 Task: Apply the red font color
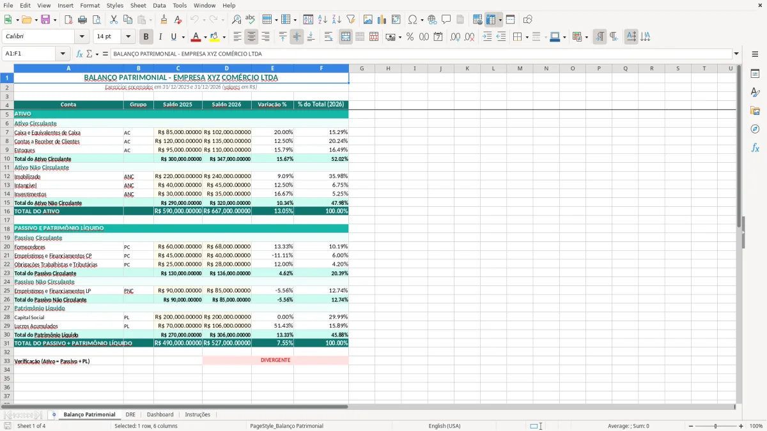(196, 37)
